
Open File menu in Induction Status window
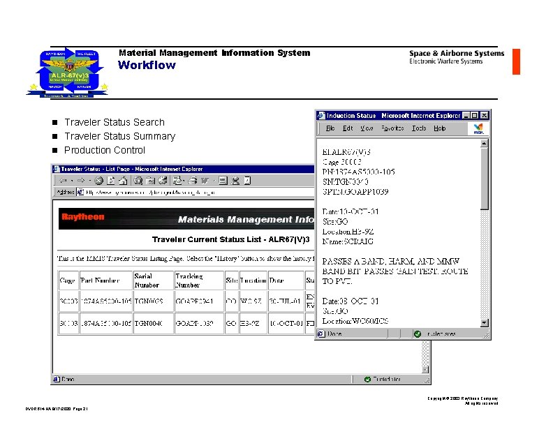pos(330,128)
